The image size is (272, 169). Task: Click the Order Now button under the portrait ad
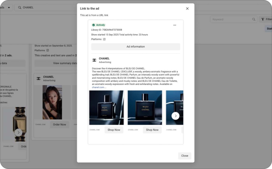(x=59, y=125)
